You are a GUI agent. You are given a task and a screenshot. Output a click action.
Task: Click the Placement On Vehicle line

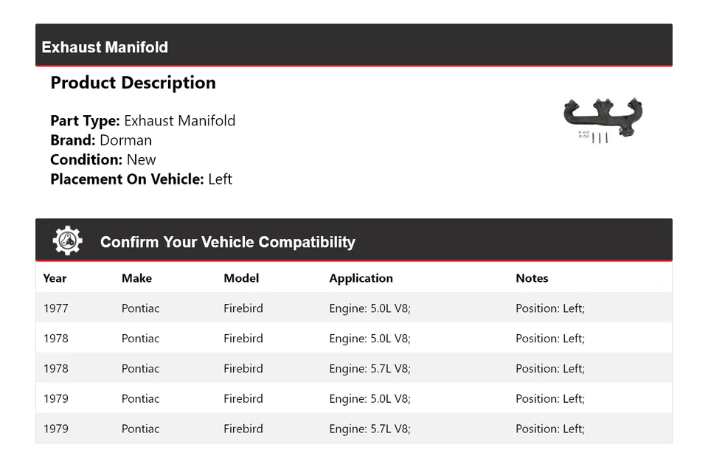pyautogui.click(x=141, y=179)
